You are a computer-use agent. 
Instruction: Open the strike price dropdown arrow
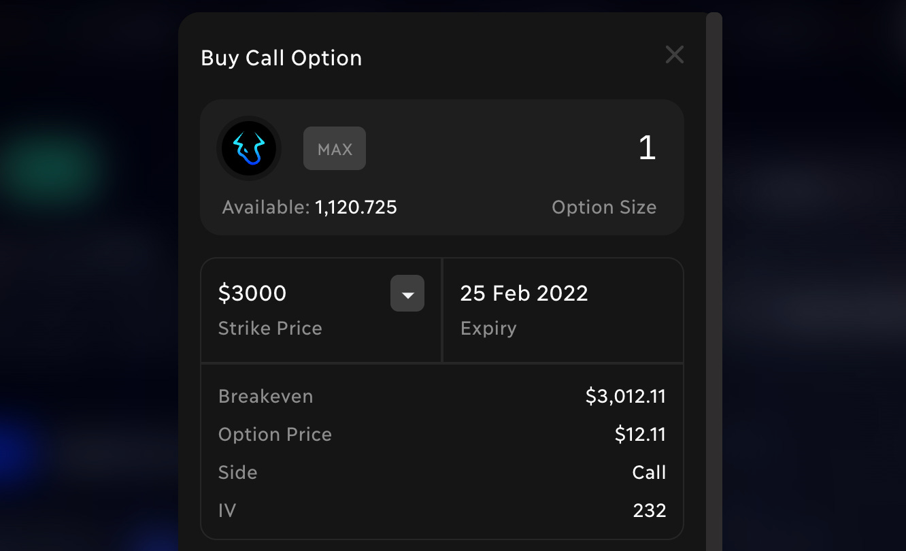tap(407, 294)
